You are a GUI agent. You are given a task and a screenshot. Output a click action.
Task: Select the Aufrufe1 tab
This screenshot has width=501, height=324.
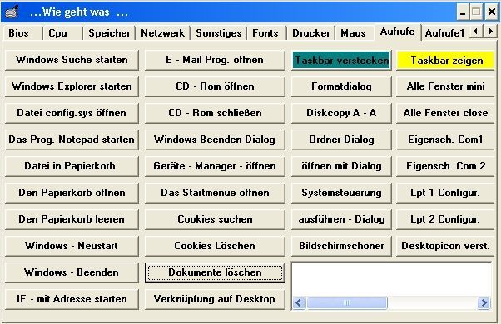[444, 33]
